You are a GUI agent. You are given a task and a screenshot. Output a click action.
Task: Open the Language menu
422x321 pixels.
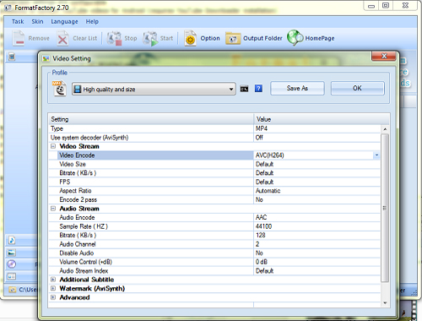[x=64, y=22]
